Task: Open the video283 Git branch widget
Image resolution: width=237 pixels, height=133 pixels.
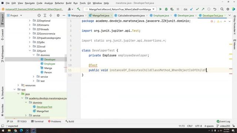Action: point(223,126)
